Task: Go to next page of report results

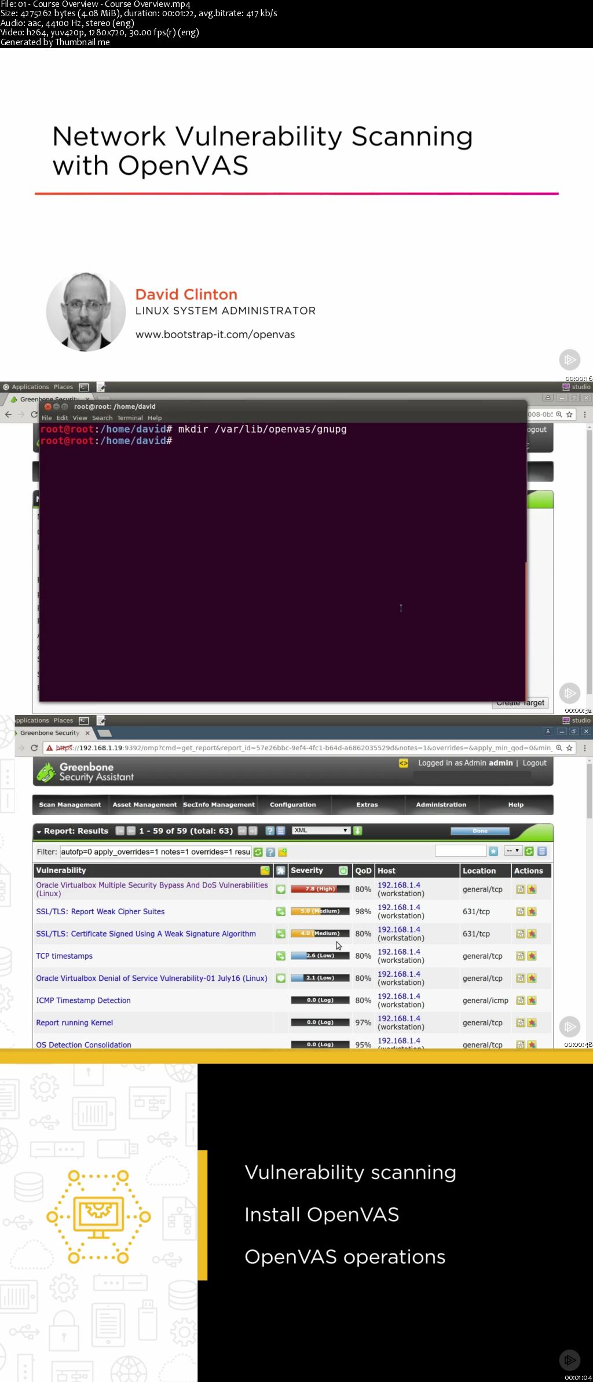Action: [242, 831]
